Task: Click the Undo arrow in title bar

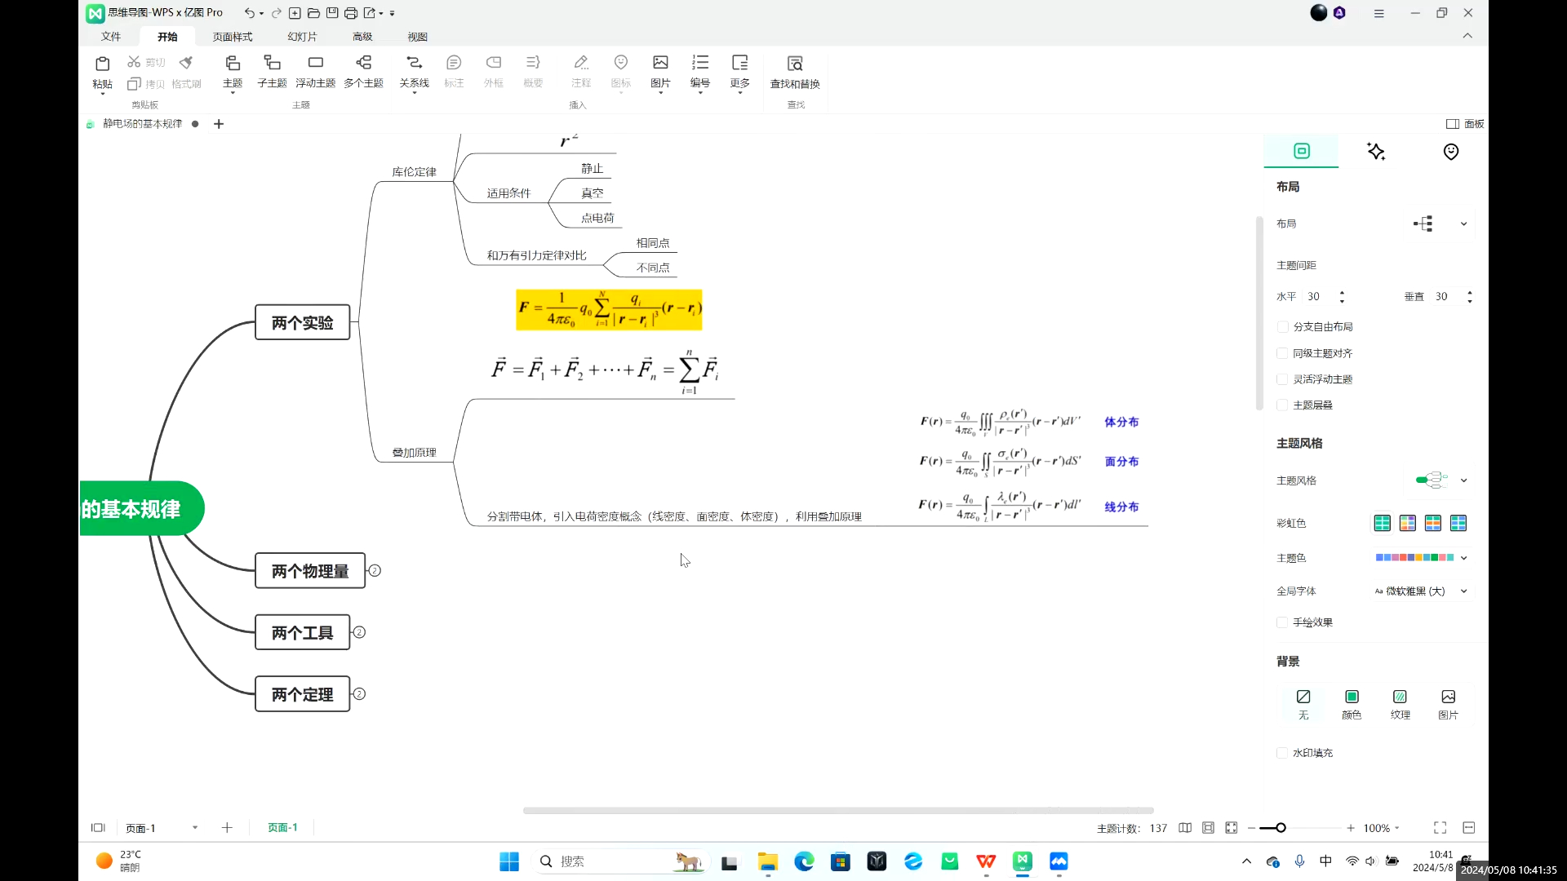Action: 249,13
